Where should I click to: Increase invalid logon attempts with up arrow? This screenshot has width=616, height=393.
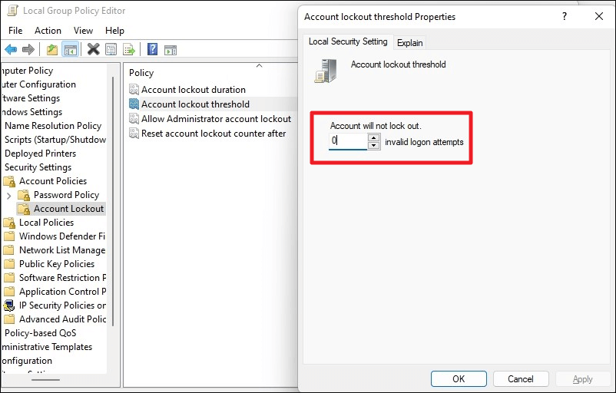pyautogui.click(x=374, y=138)
